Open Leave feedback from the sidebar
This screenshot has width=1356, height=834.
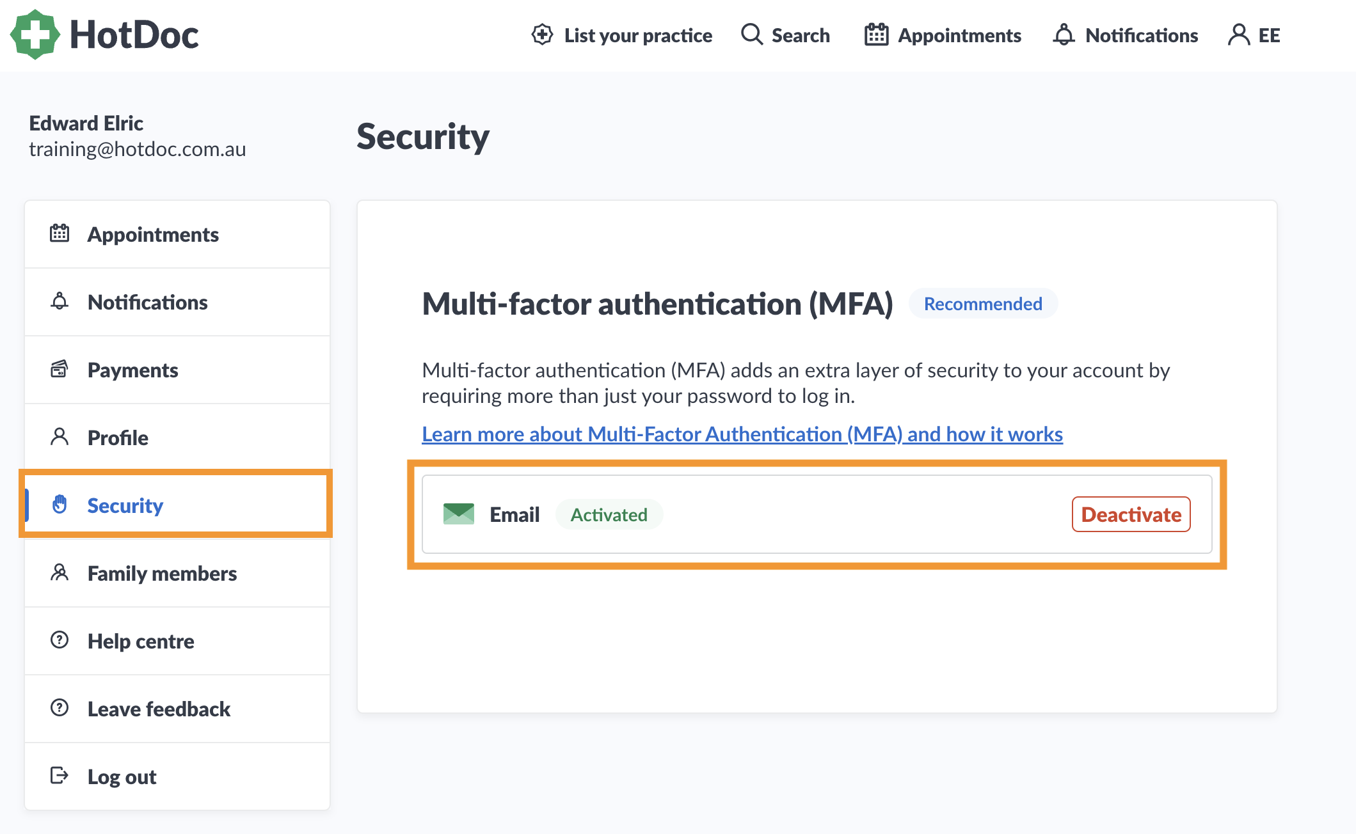click(177, 709)
